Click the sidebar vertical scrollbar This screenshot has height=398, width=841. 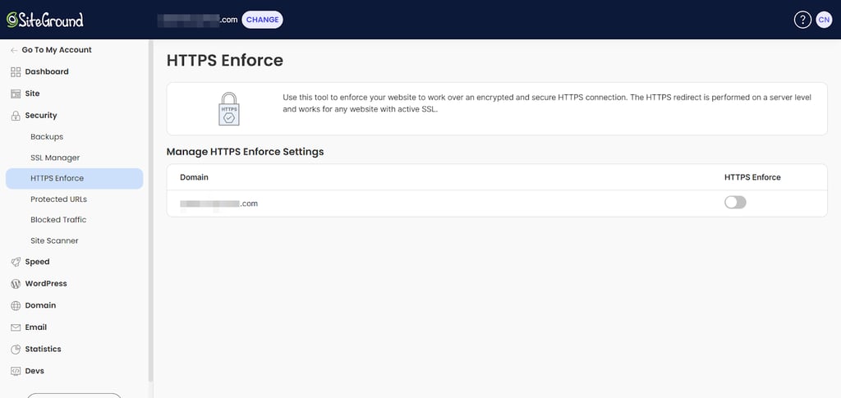(151, 209)
